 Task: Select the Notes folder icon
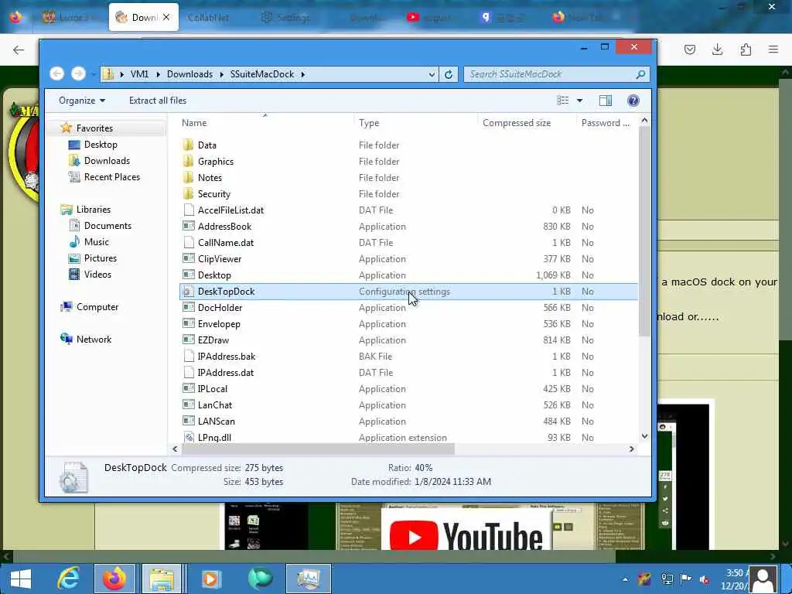189,178
